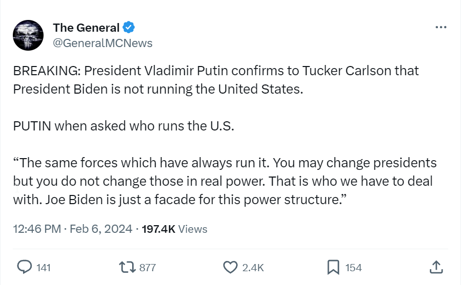Screen dimensions: 461x285
Task: Click the quoted Putin statement text
Action: 224,181
